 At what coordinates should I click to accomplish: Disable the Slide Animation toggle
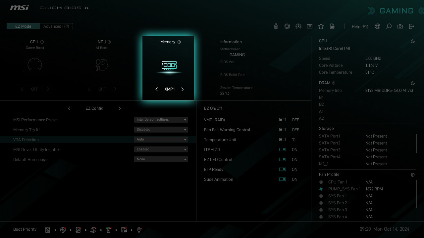283,179
